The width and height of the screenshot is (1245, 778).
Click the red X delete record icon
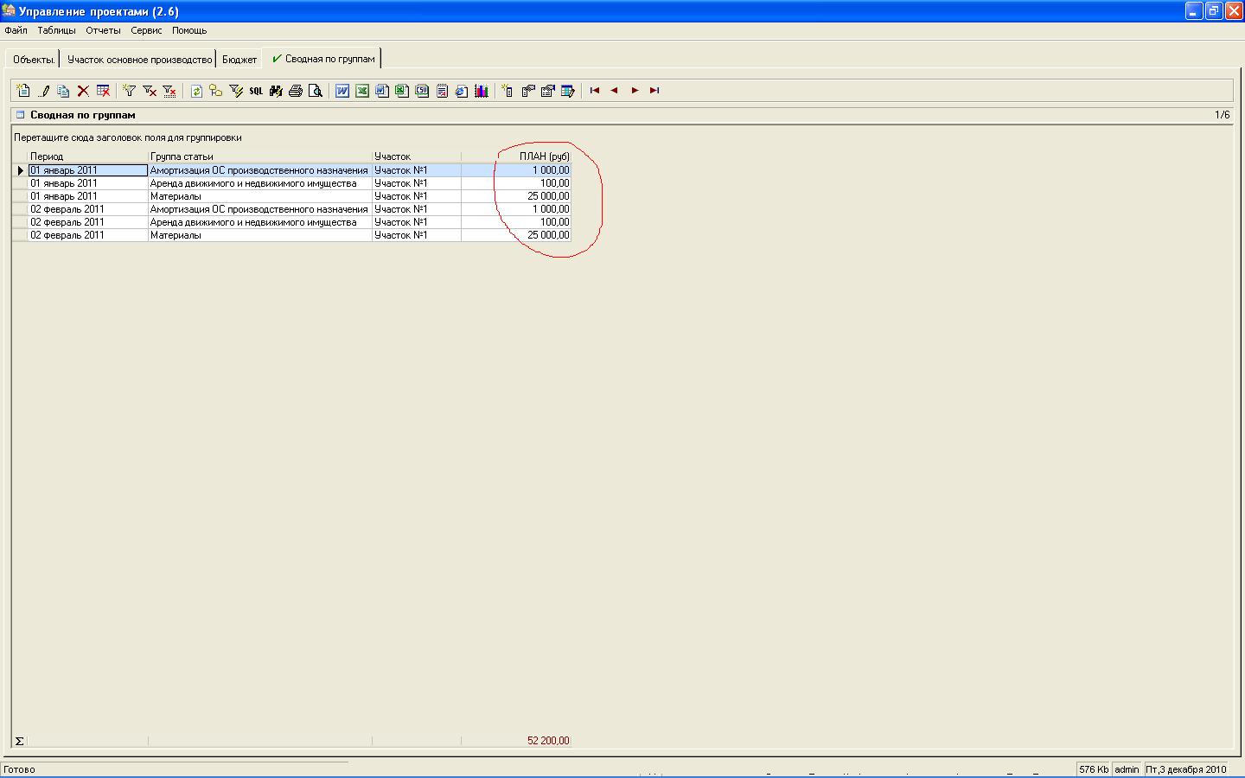[83, 91]
